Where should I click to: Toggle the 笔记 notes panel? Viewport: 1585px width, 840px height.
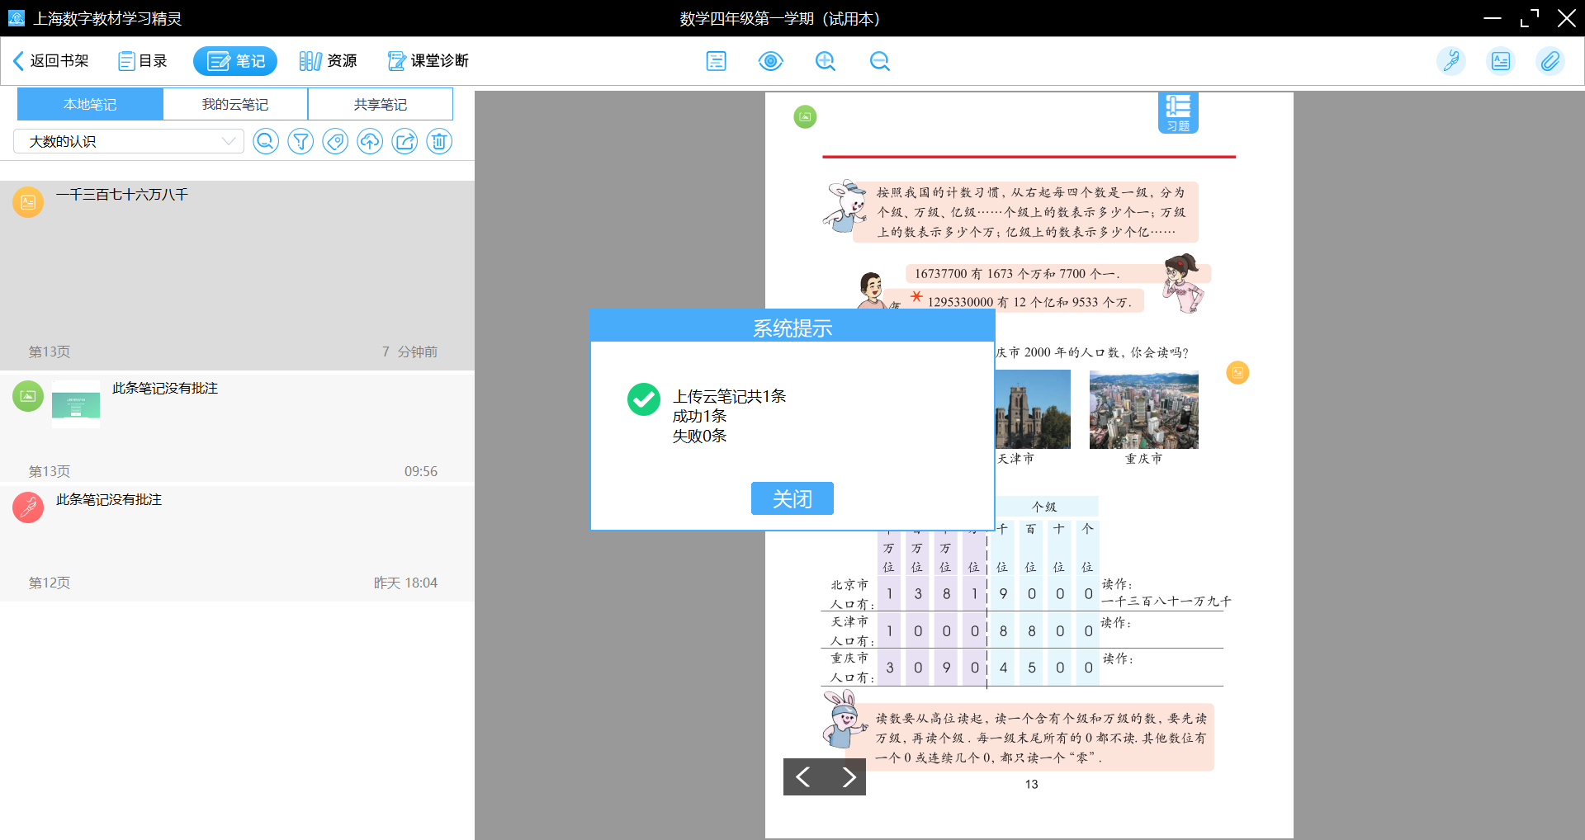tap(235, 61)
